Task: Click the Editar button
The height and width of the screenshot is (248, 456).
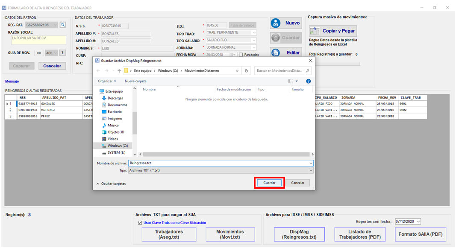Action: (x=286, y=53)
